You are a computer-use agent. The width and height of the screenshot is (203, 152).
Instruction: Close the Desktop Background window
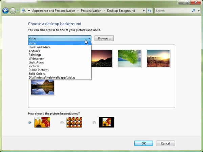pyautogui.click(x=196, y=3)
